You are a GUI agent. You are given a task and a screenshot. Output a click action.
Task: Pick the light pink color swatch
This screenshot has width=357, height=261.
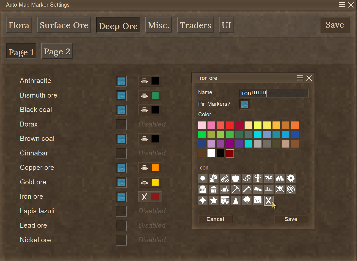pos(202,125)
